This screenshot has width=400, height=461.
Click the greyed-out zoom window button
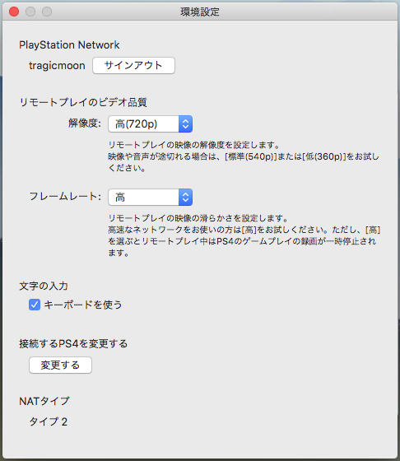[x=47, y=12]
